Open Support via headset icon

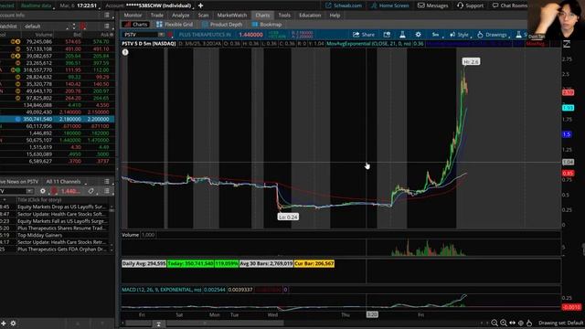(470, 5)
